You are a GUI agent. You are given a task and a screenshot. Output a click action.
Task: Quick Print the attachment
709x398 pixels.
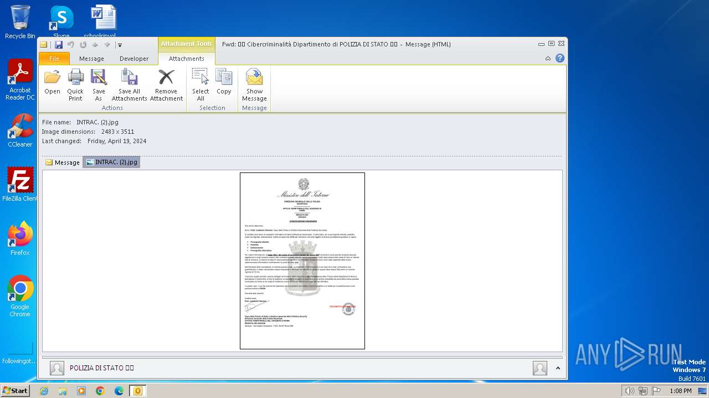tap(75, 85)
